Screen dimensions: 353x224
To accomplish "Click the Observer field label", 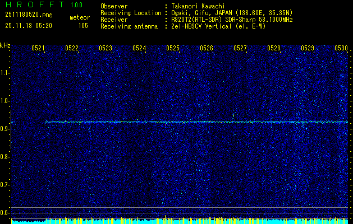I will (x=114, y=6).
